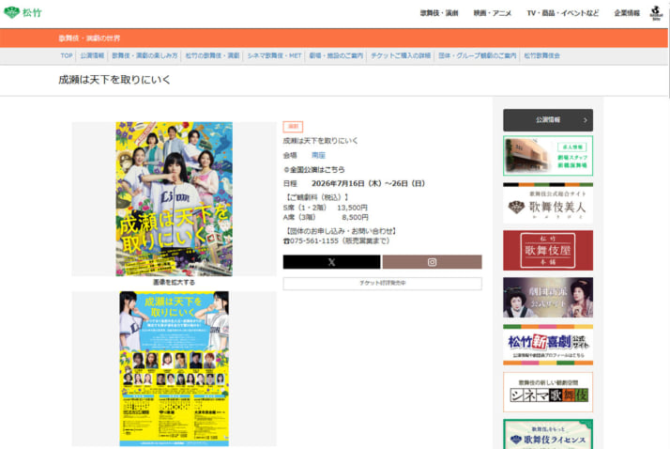This screenshot has height=449, width=670.
Task: Open the 歌舞伎・演劇 top menu
Action: [x=439, y=13]
